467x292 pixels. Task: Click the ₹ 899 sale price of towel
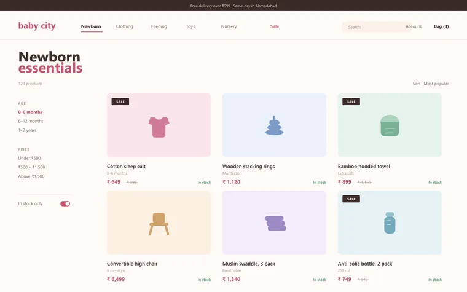point(345,182)
